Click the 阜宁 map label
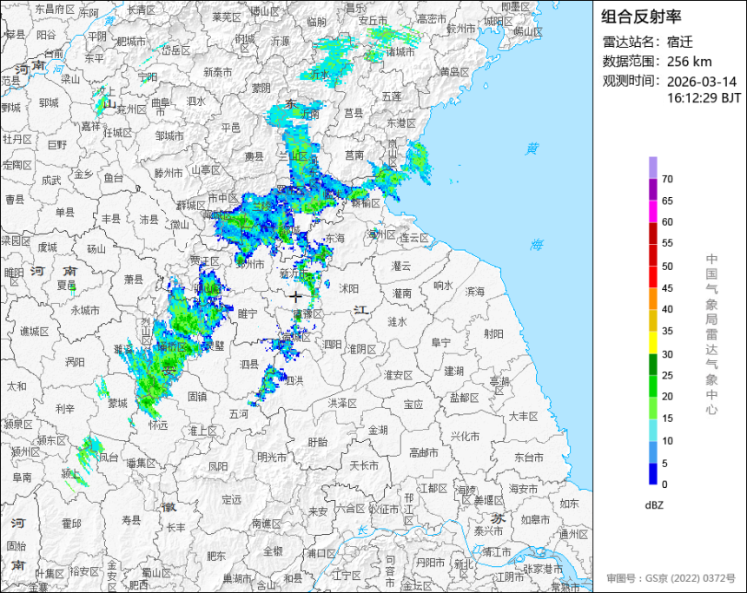The height and width of the screenshot is (593, 747). click(440, 342)
